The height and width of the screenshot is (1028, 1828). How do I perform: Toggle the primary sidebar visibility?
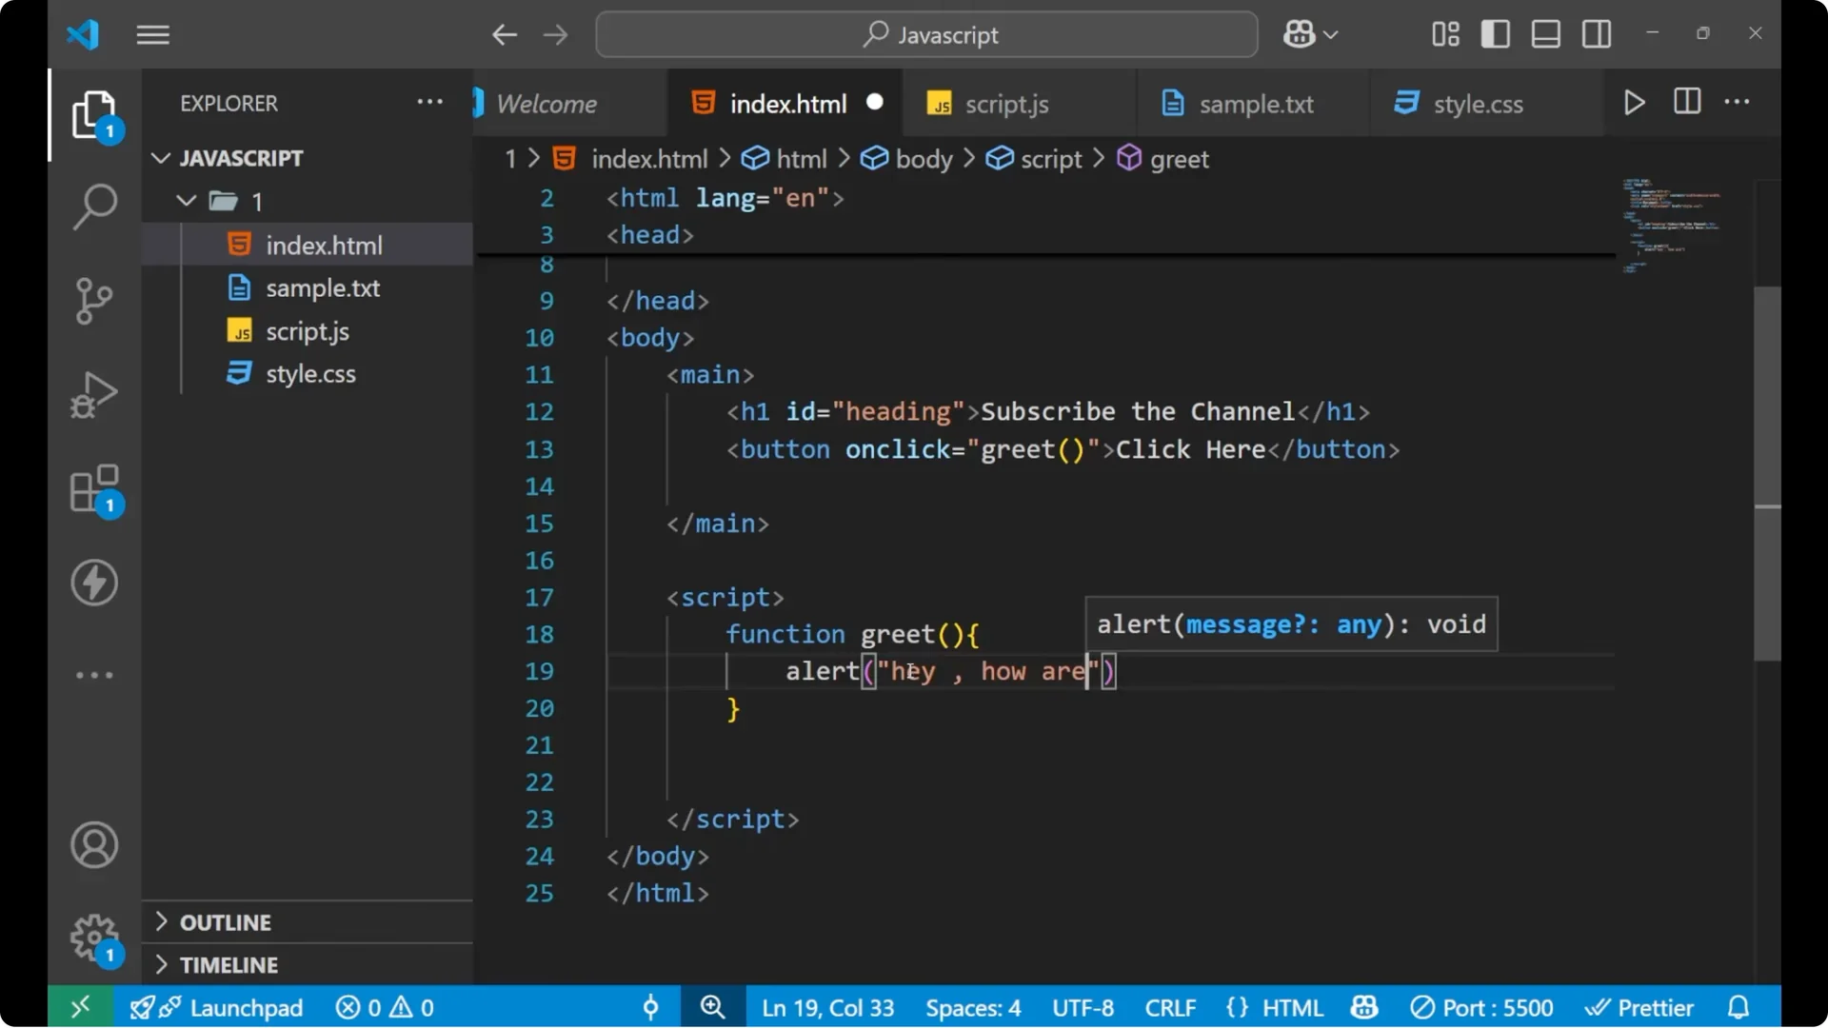(x=1495, y=33)
